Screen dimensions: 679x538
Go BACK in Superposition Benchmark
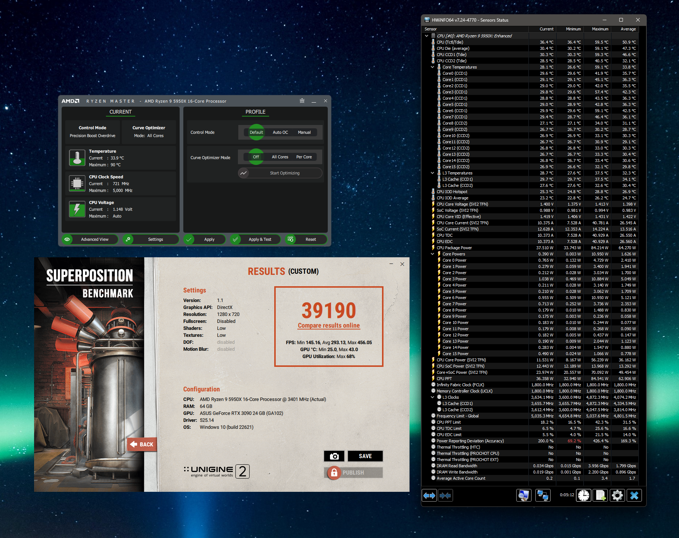(142, 444)
